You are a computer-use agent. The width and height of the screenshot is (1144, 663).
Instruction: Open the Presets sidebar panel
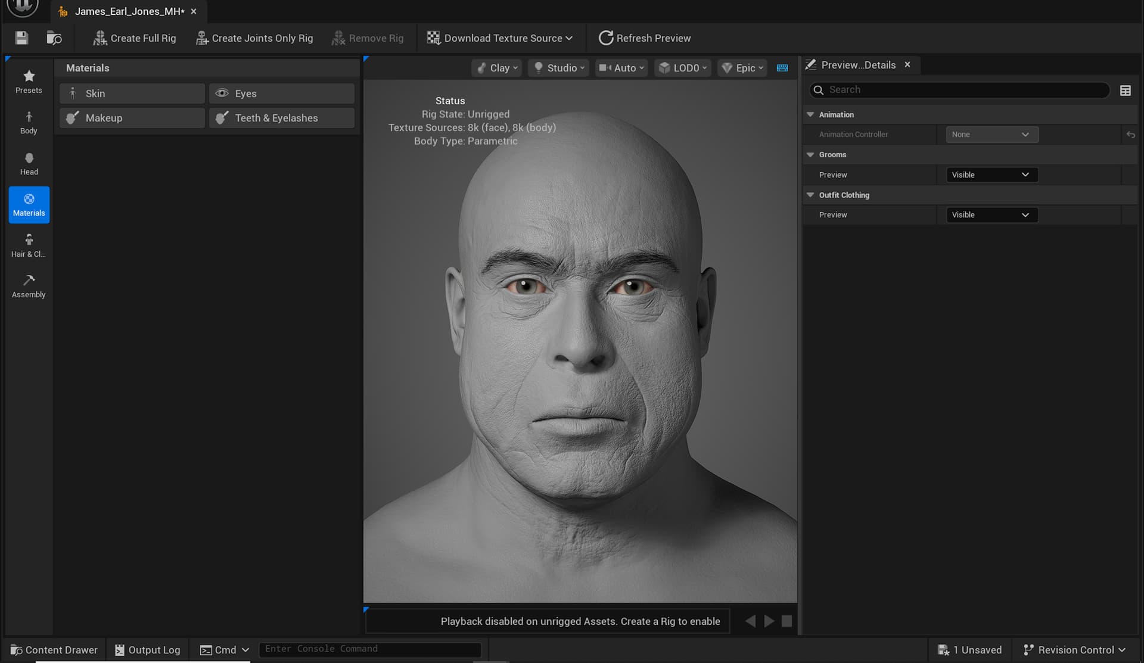(x=29, y=82)
